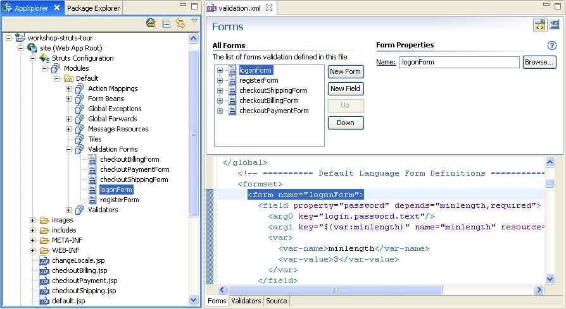The width and height of the screenshot is (566, 309).
Task: Open the AppXplorer view menu dropdown arrow
Action: pyautogui.click(x=194, y=21)
